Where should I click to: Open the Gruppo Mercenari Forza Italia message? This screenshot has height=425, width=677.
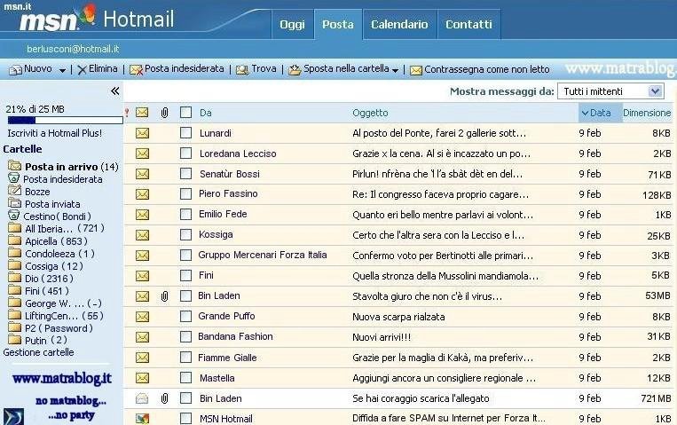[x=263, y=256]
